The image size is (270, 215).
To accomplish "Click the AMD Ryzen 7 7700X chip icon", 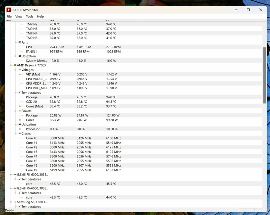I will (15, 65).
